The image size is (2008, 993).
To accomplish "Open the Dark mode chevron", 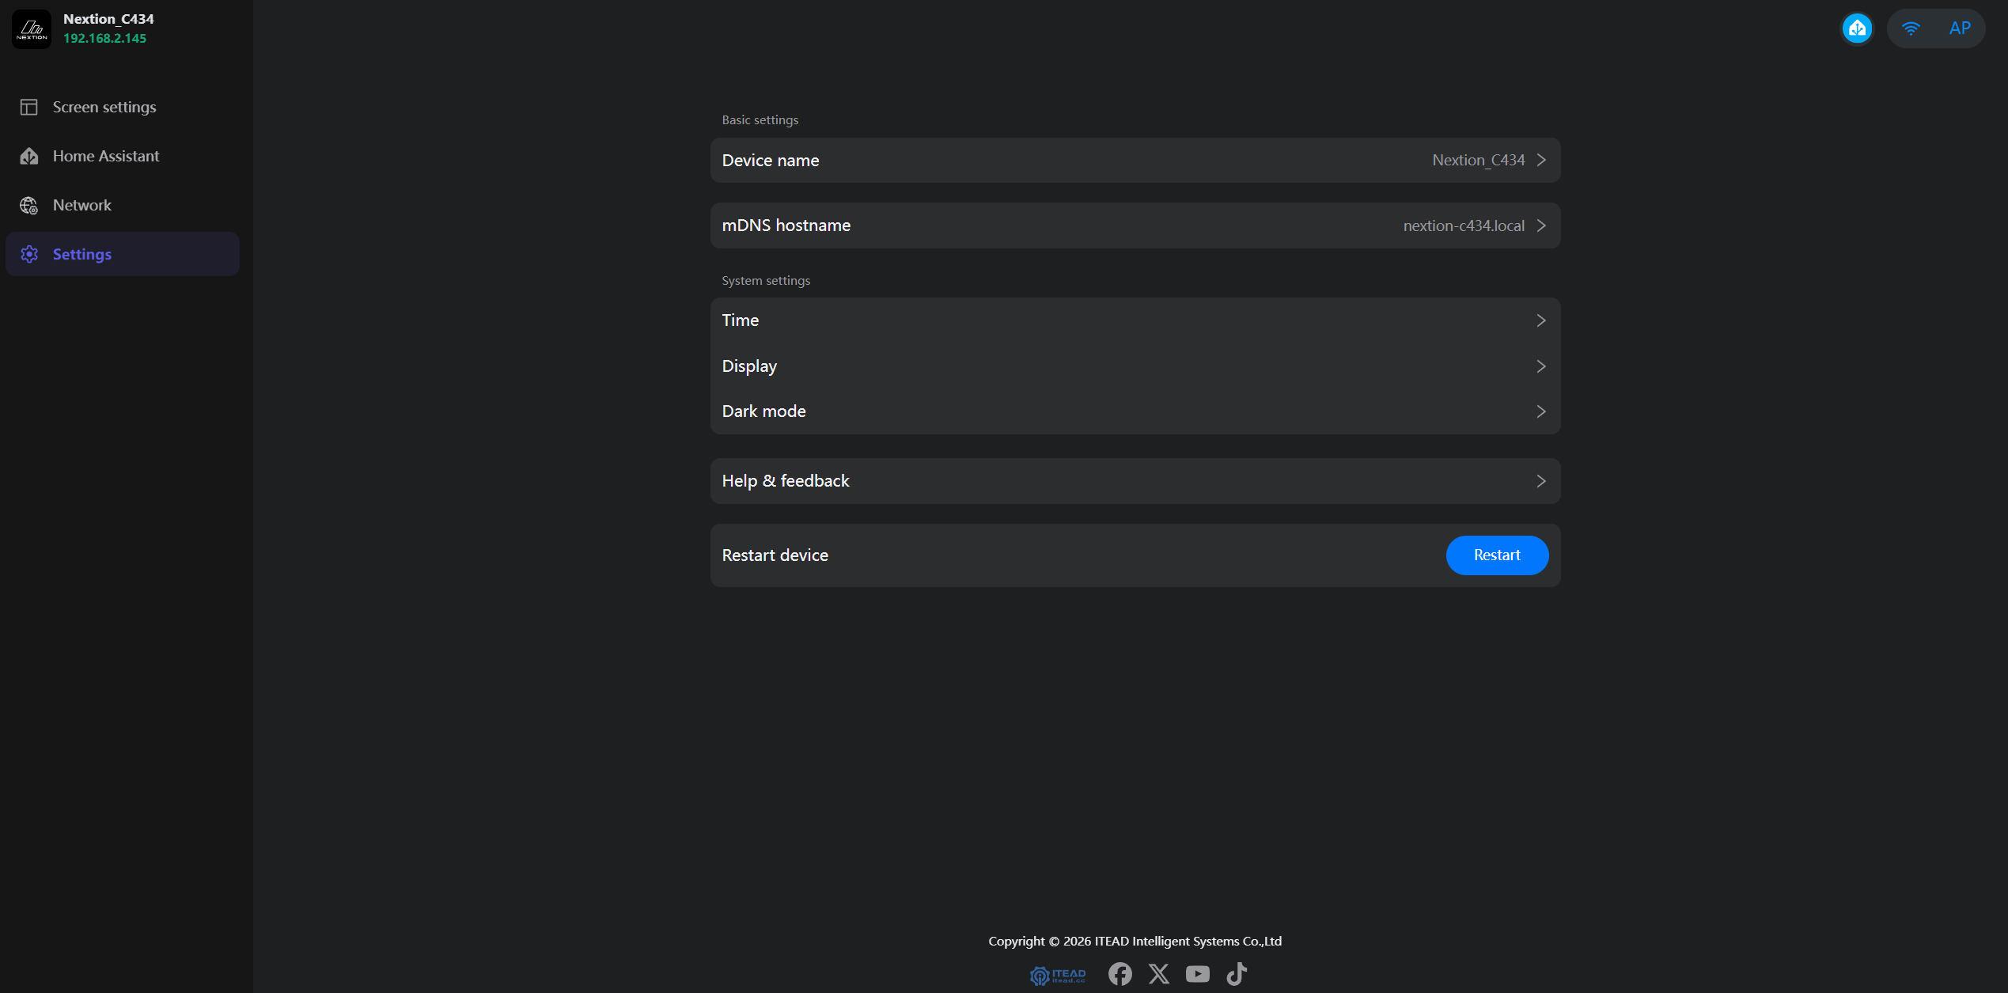I will pos(1541,411).
